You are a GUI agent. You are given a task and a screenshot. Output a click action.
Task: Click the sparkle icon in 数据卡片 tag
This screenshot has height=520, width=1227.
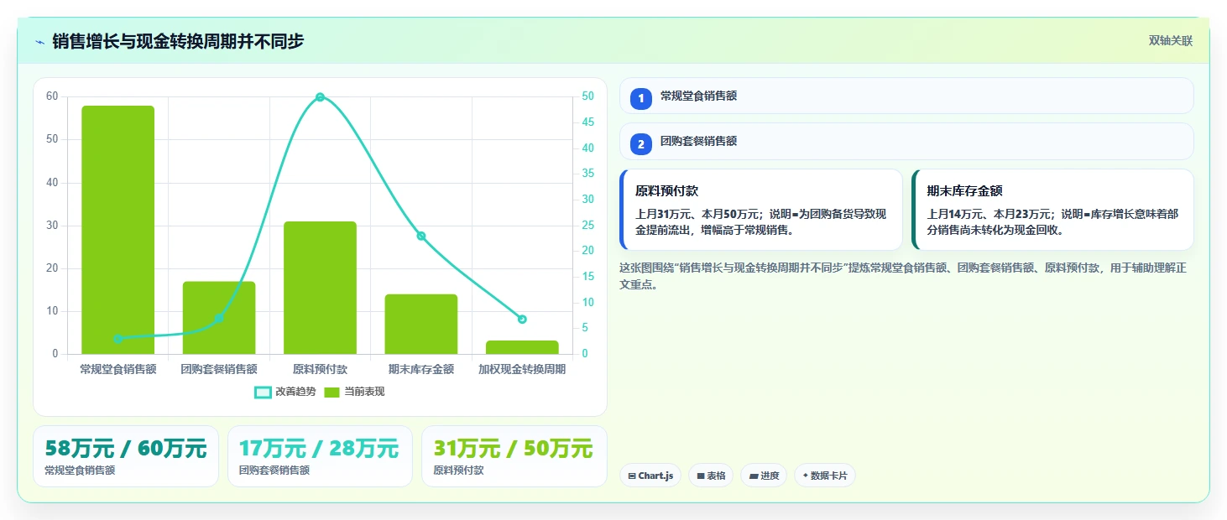[x=806, y=476]
